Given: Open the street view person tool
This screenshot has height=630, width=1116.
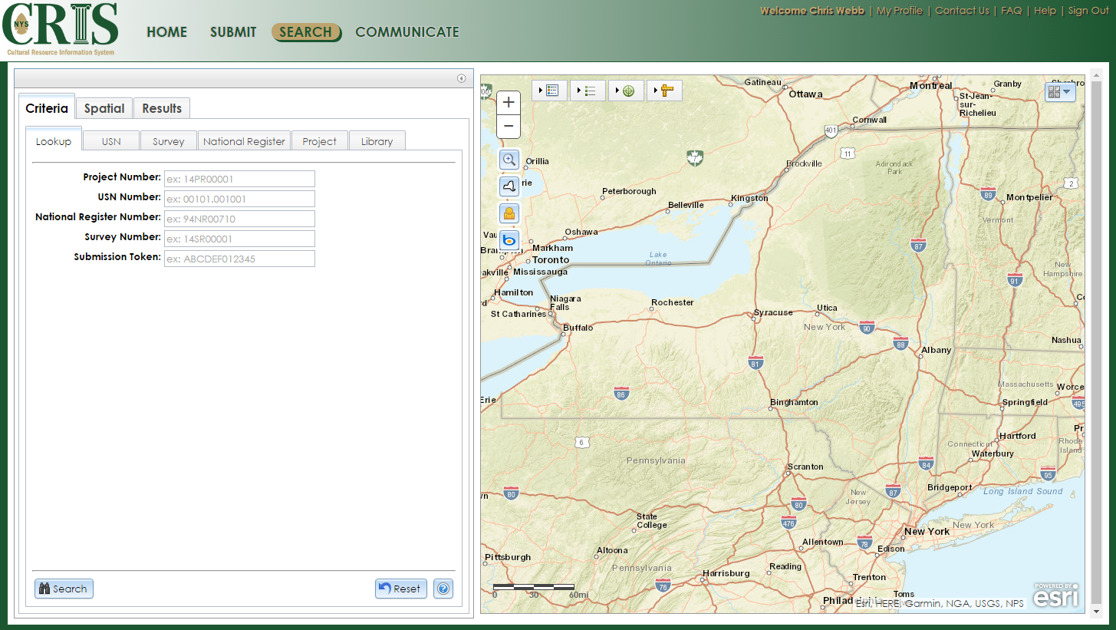Looking at the screenshot, I should click(x=509, y=213).
